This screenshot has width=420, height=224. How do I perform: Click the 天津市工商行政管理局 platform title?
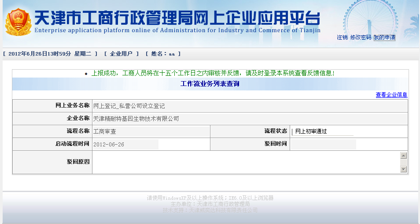click(x=177, y=18)
